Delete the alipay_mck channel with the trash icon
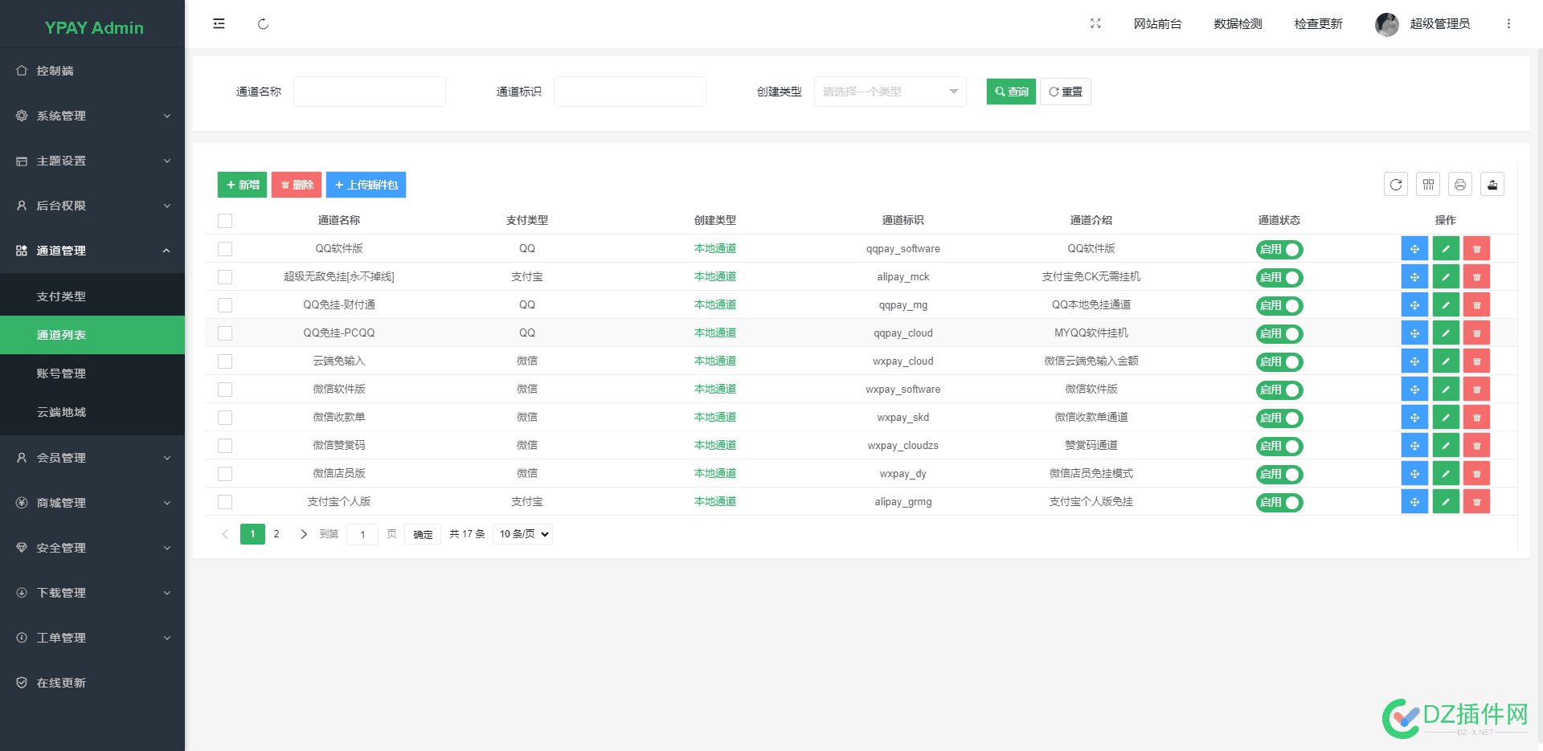This screenshot has height=751, width=1543. point(1476,277)
